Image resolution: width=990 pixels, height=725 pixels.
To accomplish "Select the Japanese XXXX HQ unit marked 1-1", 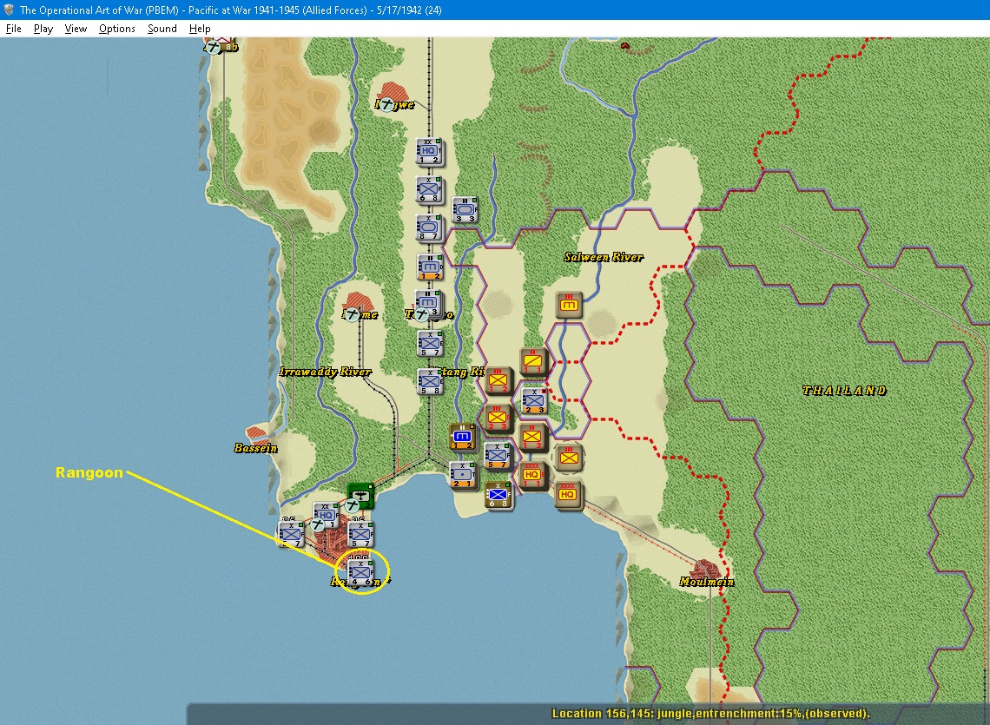I will click(x=533, y=476).
